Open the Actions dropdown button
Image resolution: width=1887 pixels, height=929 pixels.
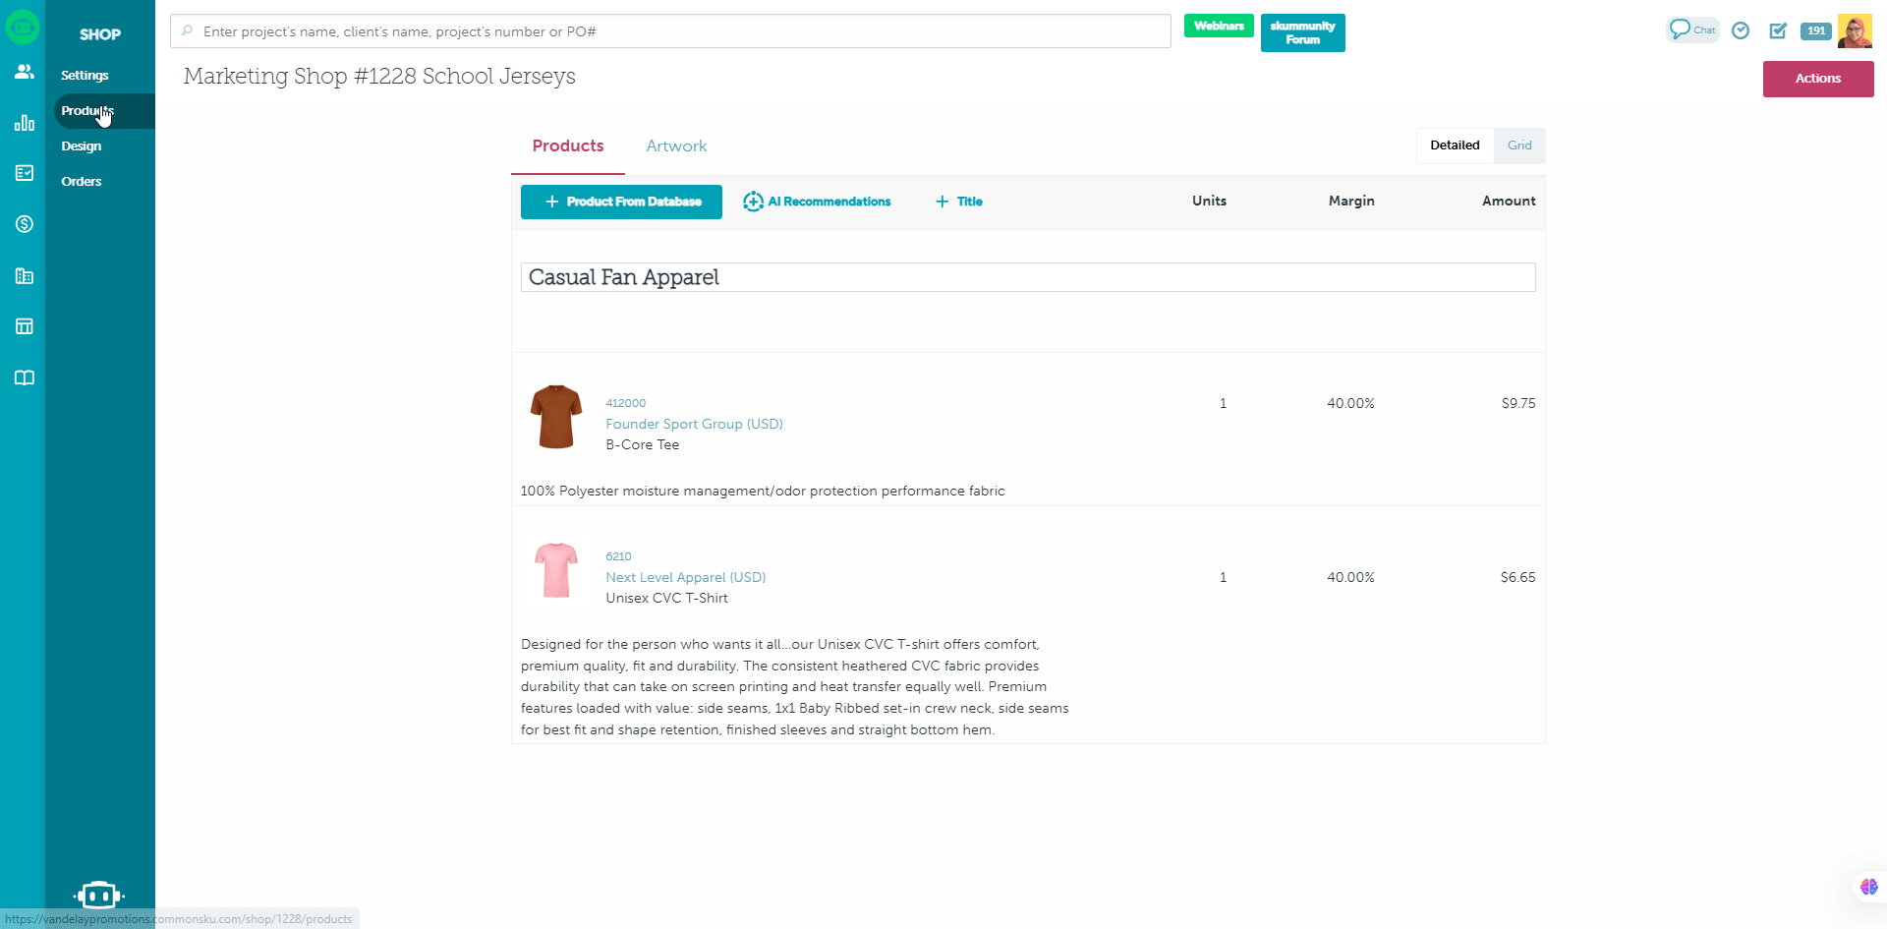click(x=1817, y=79)
